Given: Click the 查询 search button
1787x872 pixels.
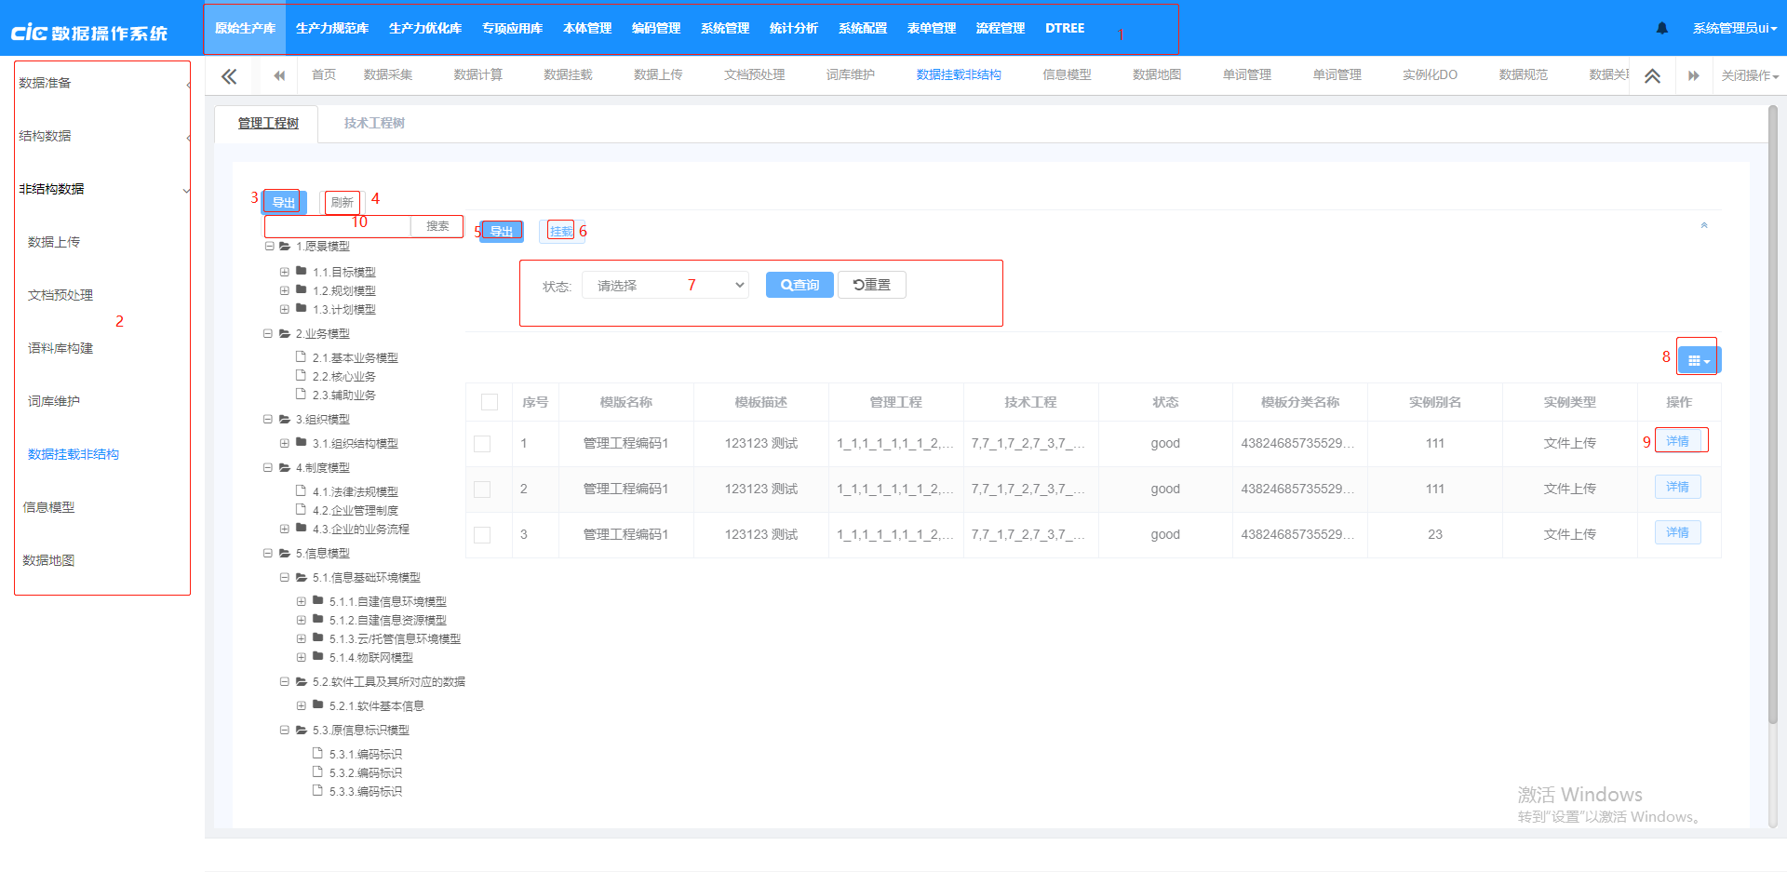Looking at the screenshot, I should pos(799,285).
